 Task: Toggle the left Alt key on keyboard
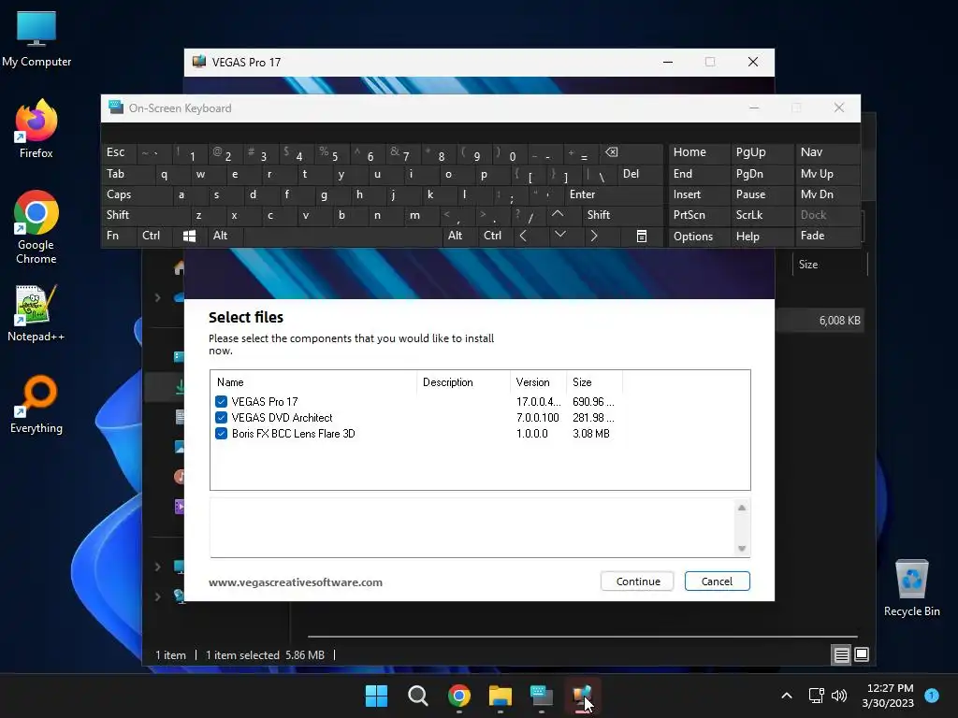[225, 236]
